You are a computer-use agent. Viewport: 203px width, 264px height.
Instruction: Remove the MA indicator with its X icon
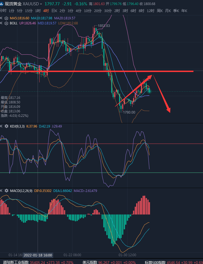[1, 18]
